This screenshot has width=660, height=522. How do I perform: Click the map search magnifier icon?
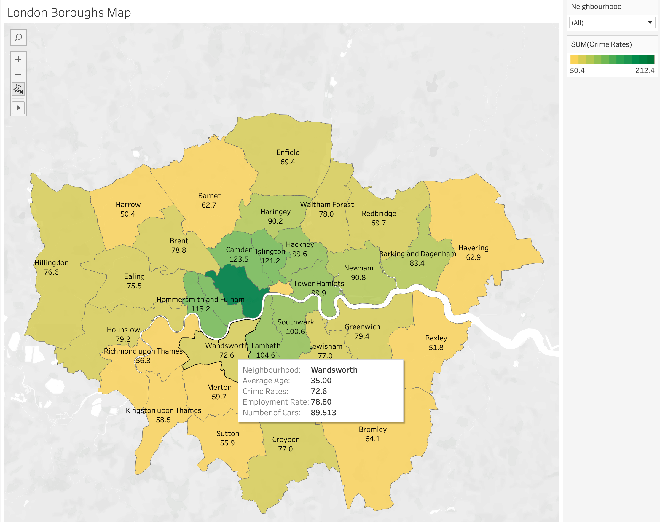18,38
